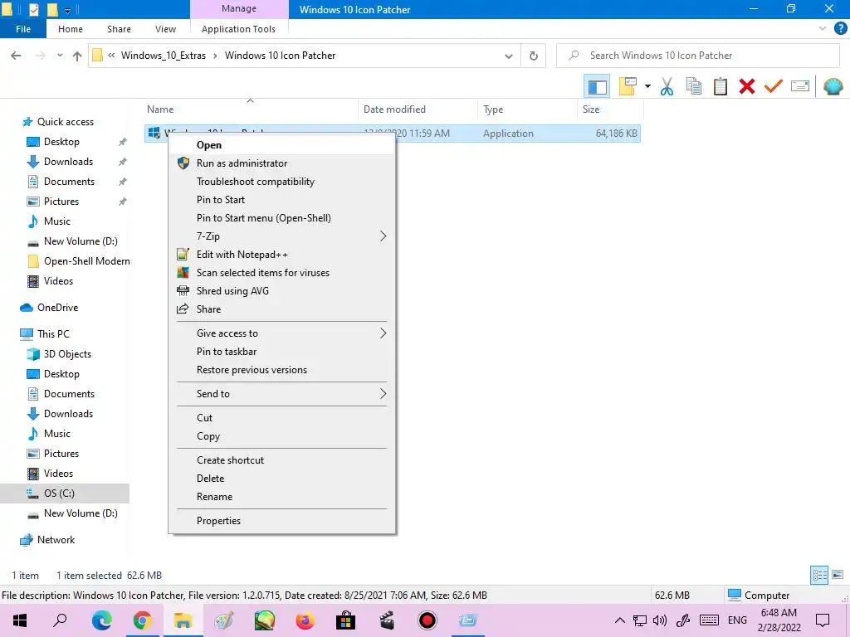Sort by the Type column header
This screenshot has width=850, height=637.
coord(527,109)
